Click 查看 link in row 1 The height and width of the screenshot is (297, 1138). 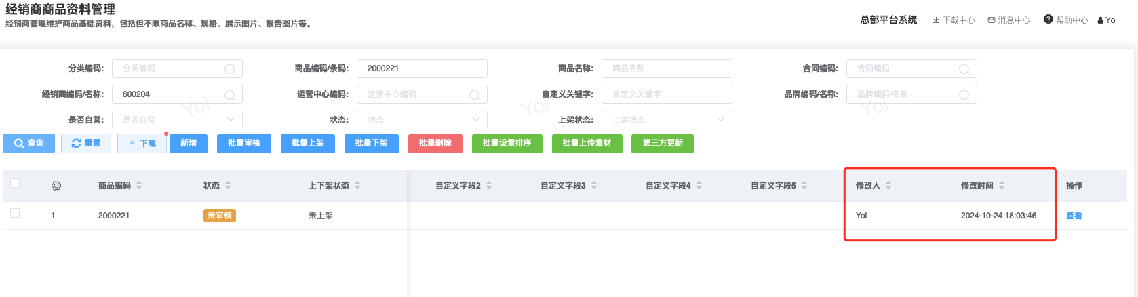tap(1074, 216)
